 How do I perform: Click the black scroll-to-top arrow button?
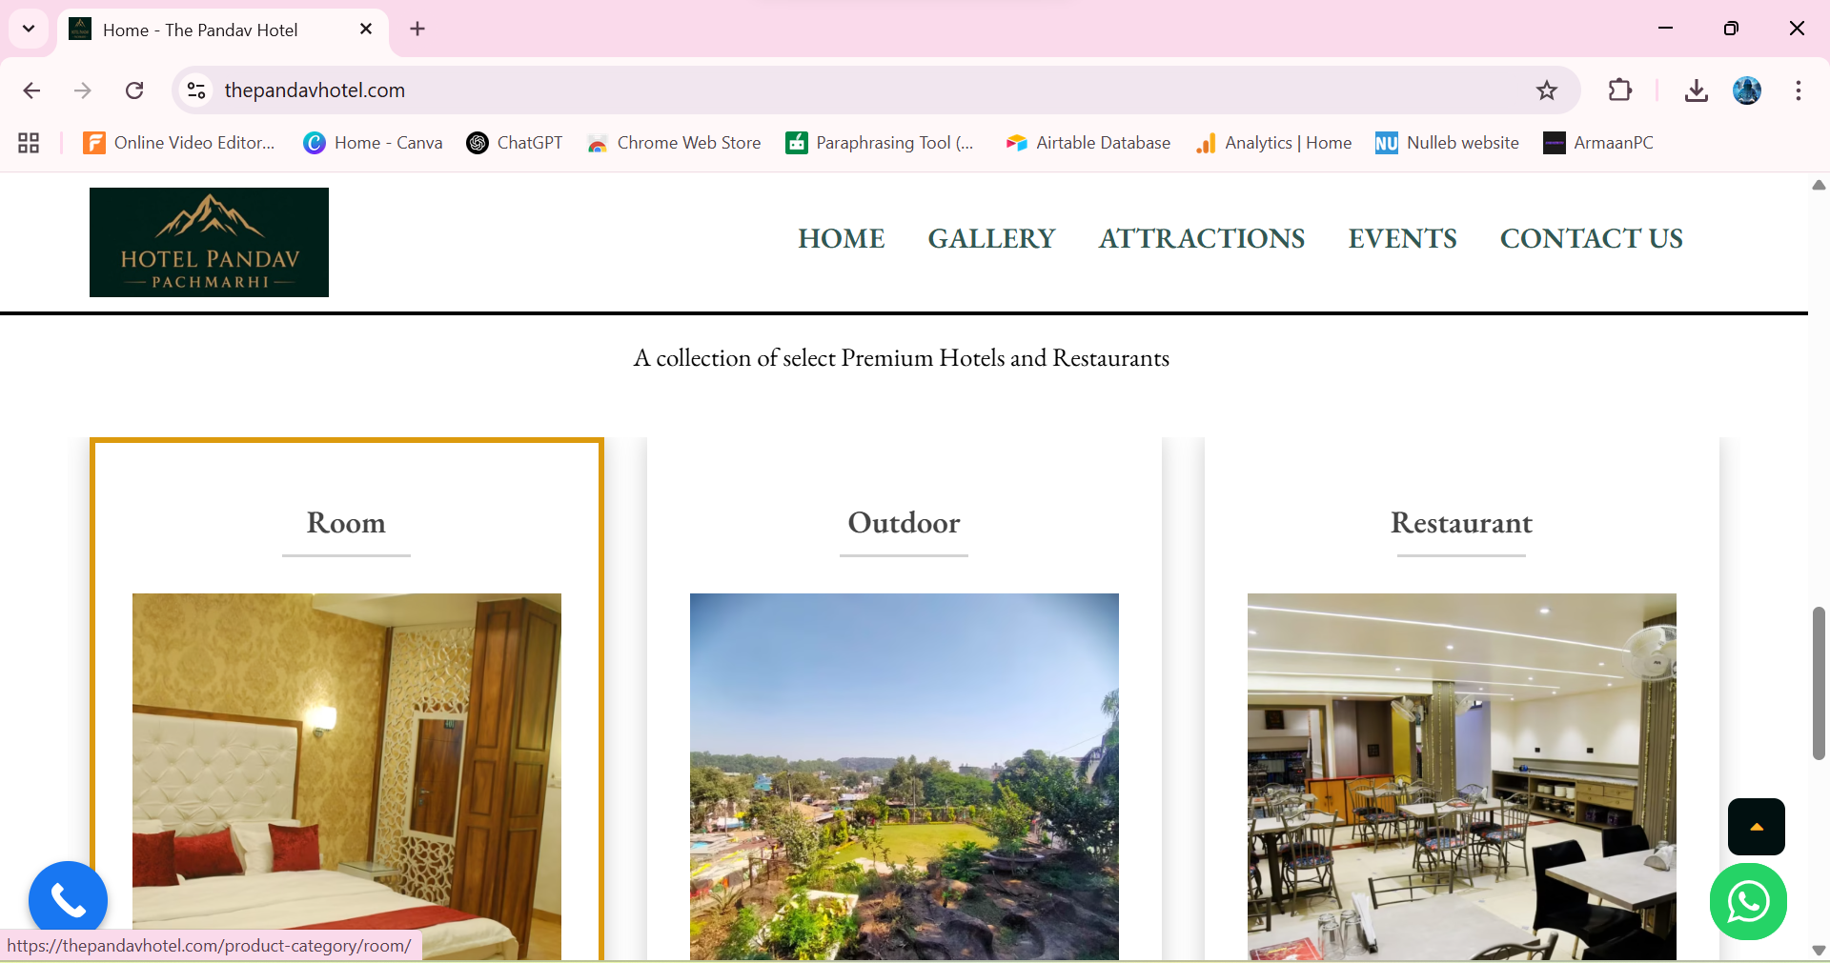(1757, 827)
